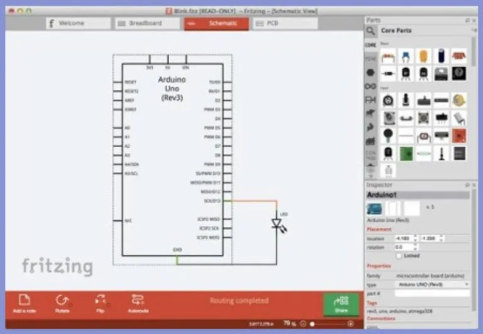The image size is (483, 334).
Task: Click the part # input field
Action: (433, 293)
